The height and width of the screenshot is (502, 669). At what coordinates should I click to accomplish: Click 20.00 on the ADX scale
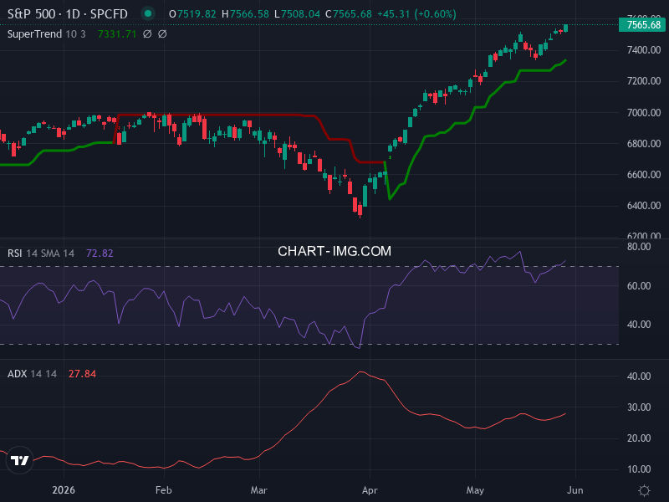[639, 438]
